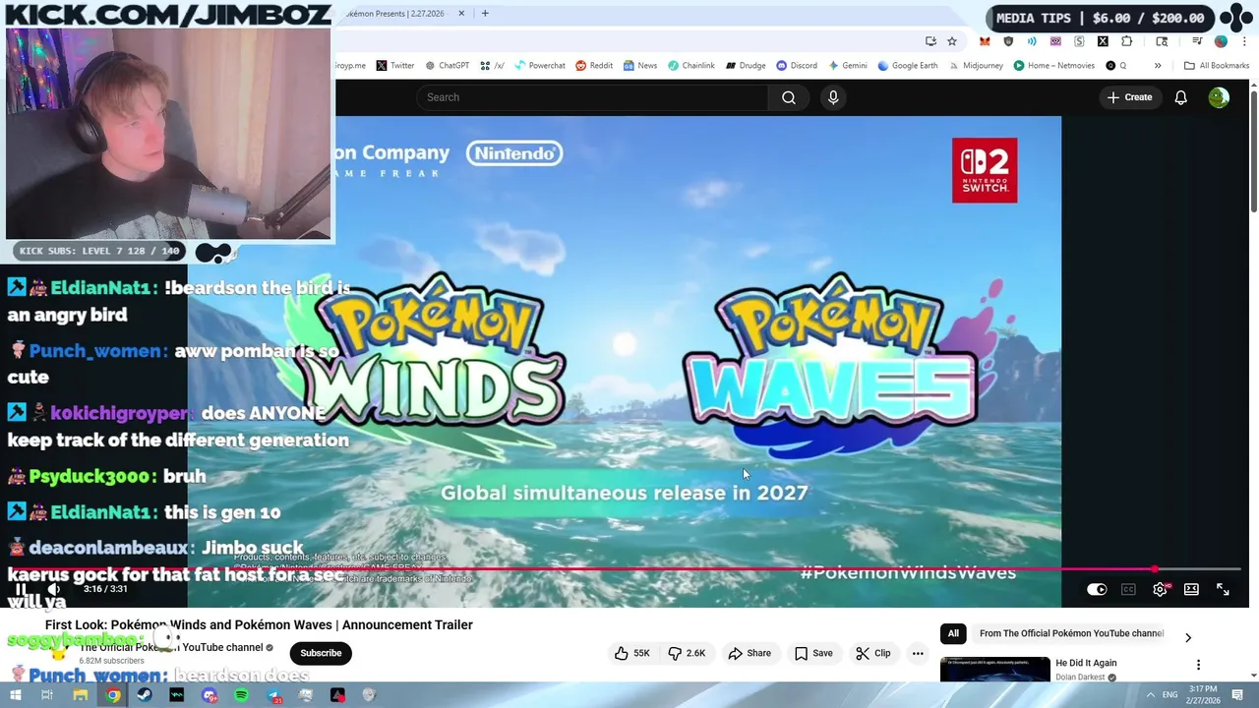Image resolution: width=1259 pixels, height=708 pixels.
Task: Select From The Official Pokémon YouTube channel chip
Action: [x=1071, y=634]
